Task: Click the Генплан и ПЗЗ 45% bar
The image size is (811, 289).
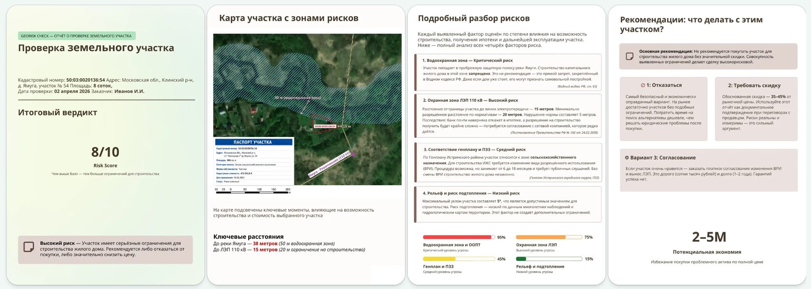Action: point(459,259)
